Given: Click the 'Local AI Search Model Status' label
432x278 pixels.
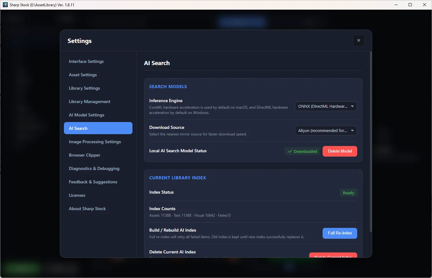Looking at the screenshot, I should coord(178,151).
